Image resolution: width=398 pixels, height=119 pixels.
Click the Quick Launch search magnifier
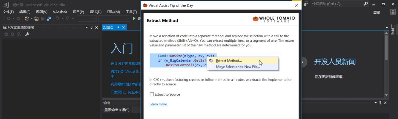(366, 4)
